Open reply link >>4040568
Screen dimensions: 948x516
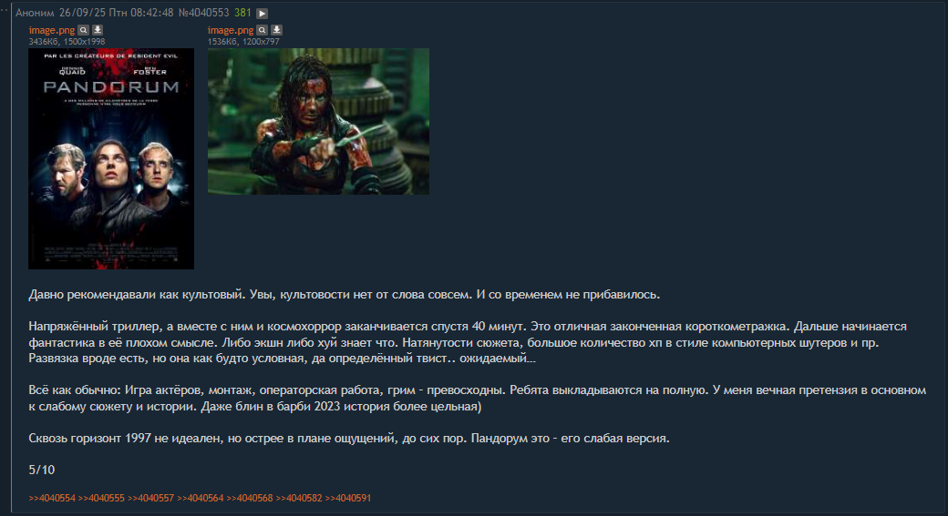[250, 499]
